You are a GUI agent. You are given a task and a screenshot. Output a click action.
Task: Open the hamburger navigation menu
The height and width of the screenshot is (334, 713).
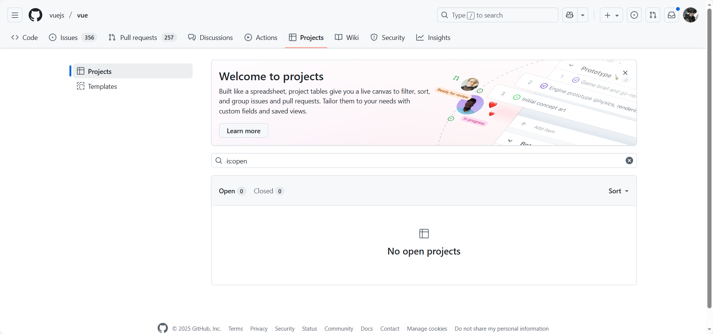(15, 15)
